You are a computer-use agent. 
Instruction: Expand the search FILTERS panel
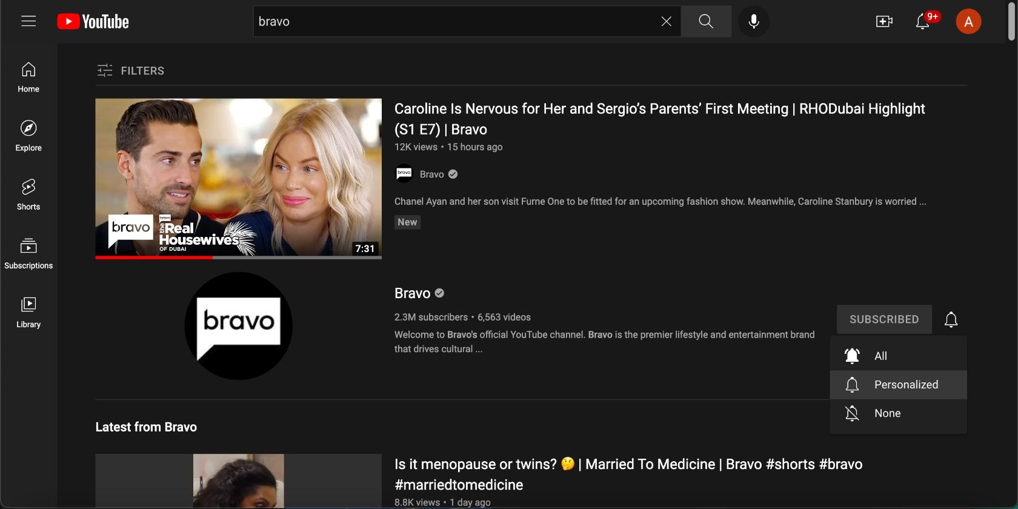[130, 70]
